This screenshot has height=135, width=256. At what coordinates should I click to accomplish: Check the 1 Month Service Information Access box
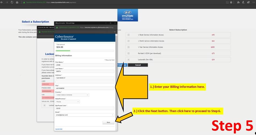coord(129,41)
